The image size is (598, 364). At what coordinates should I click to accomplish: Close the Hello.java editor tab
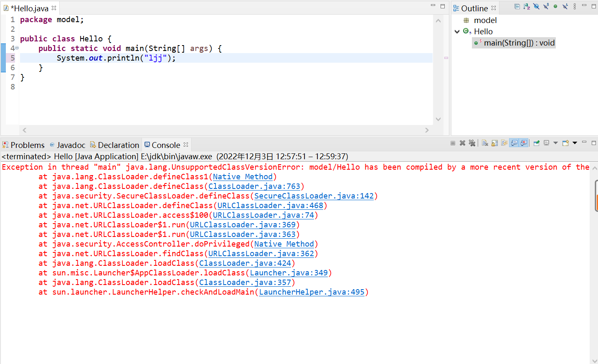(x=54, y=8)
